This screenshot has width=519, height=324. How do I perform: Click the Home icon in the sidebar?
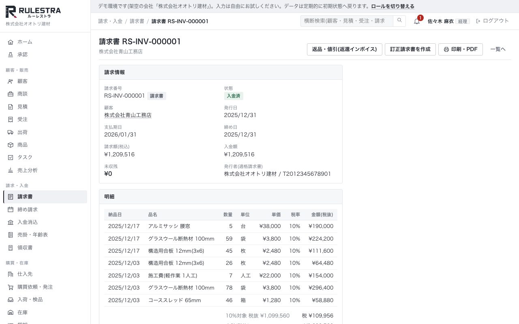coord(11,42)
